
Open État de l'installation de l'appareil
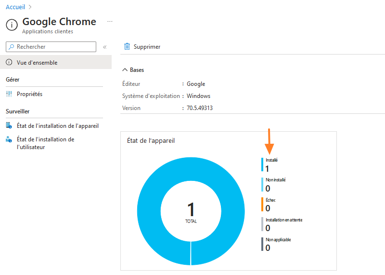58,126
